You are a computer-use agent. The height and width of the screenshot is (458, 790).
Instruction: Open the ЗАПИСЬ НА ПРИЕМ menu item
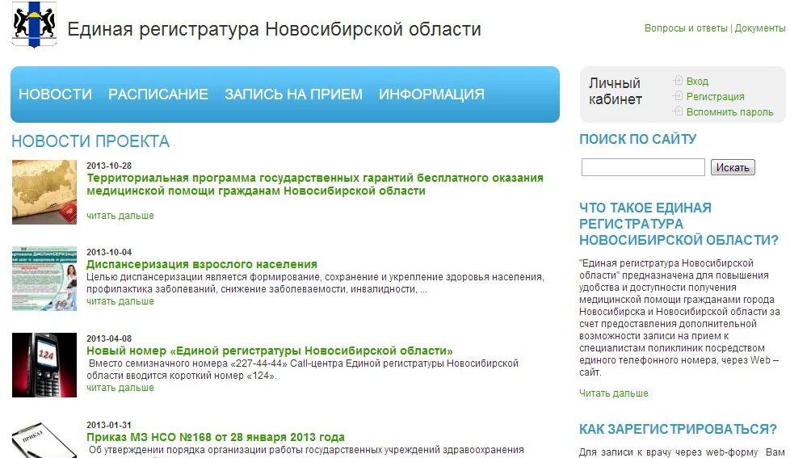pyautogui.click(x=293, y=95)
